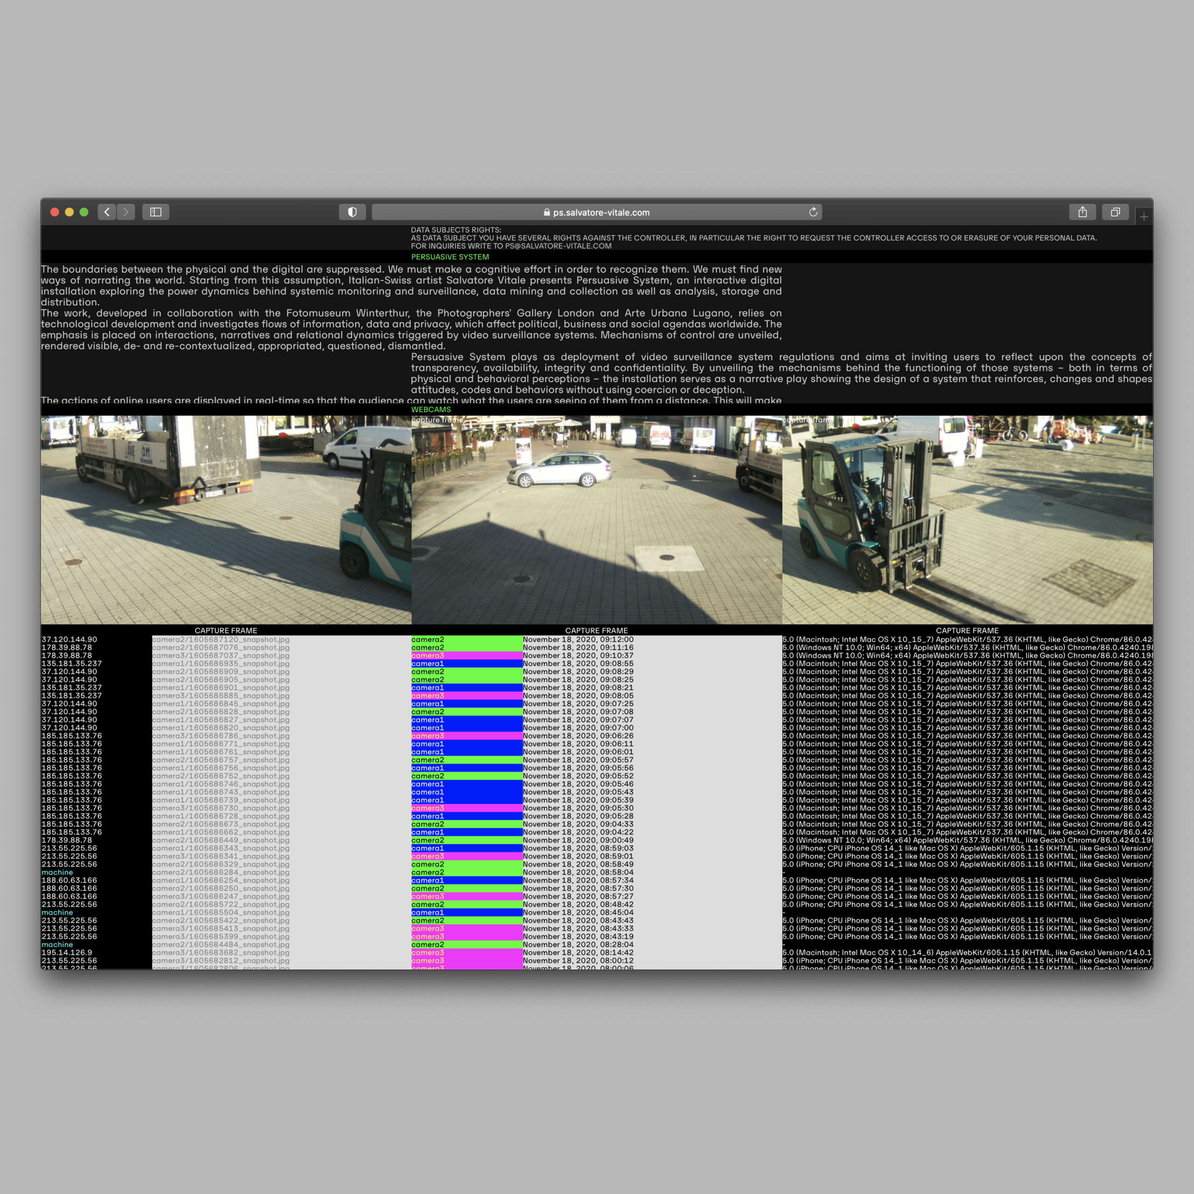Add a new tab with plus icon
Image resolution: width=1194 pixels, height=1194 pixels.
1144,217
